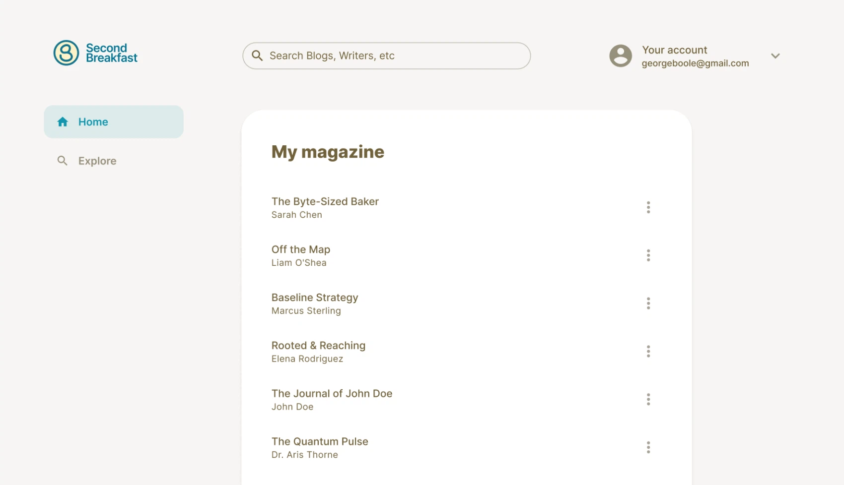Open Rooted & Reaching blog

(x=318, y=346)
